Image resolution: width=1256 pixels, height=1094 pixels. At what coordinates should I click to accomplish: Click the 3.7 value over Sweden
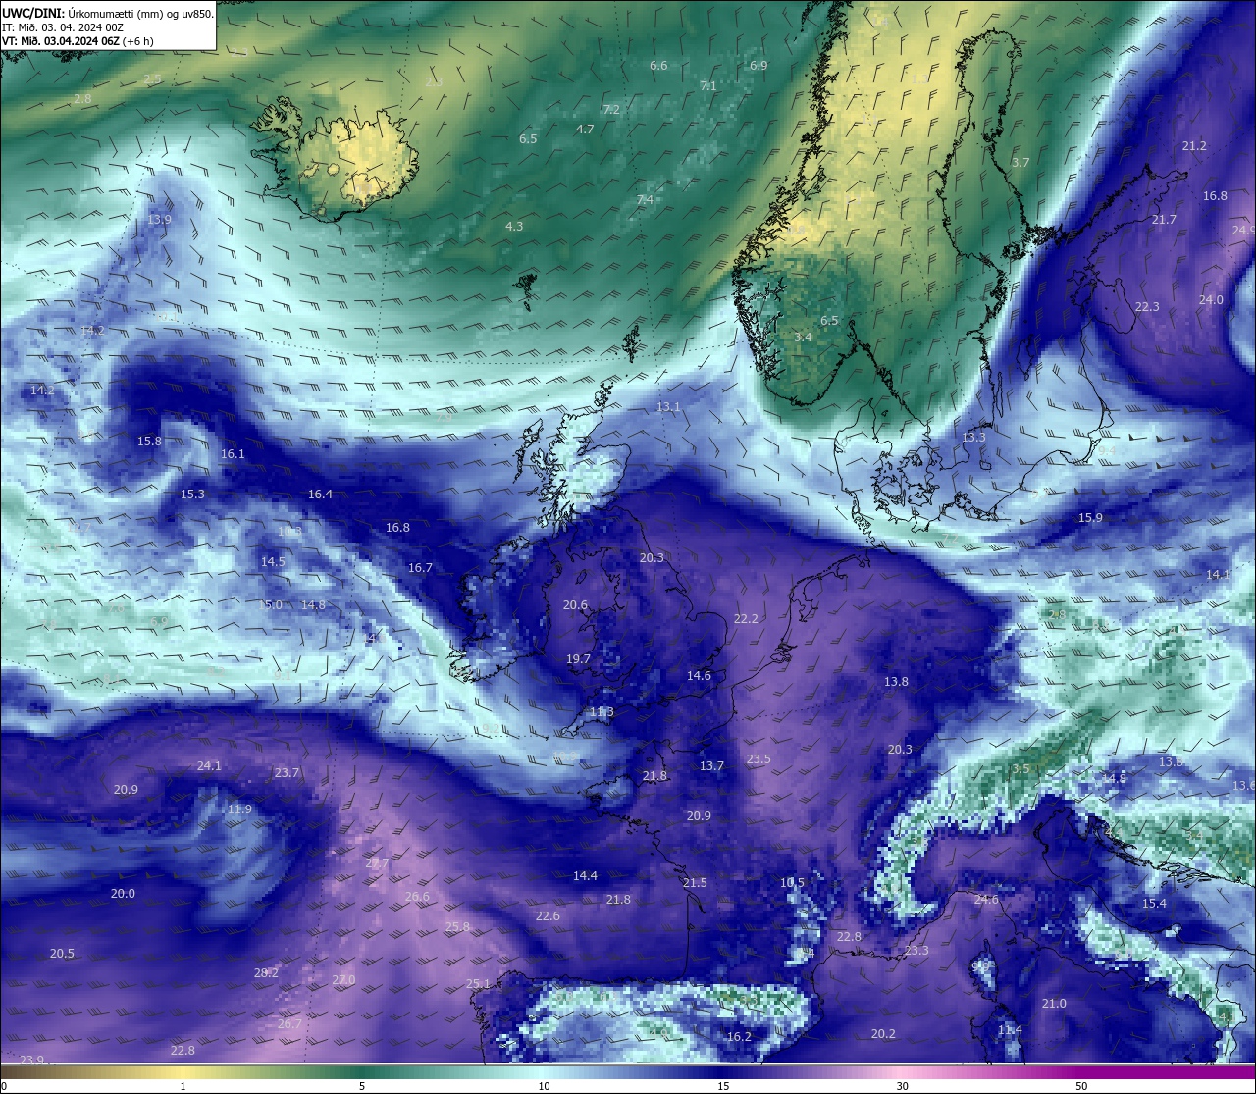(1020, 163)
